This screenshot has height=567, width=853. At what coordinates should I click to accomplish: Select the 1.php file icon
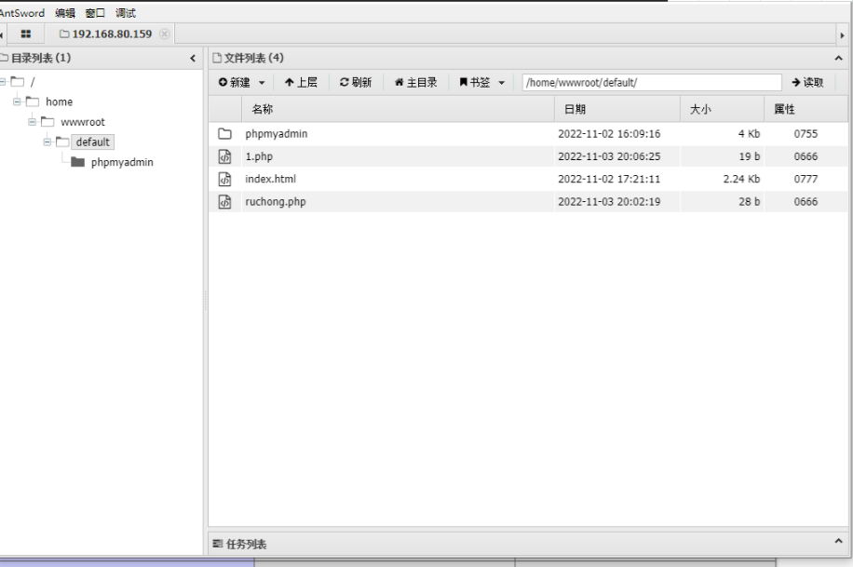[x=224, y=156]
